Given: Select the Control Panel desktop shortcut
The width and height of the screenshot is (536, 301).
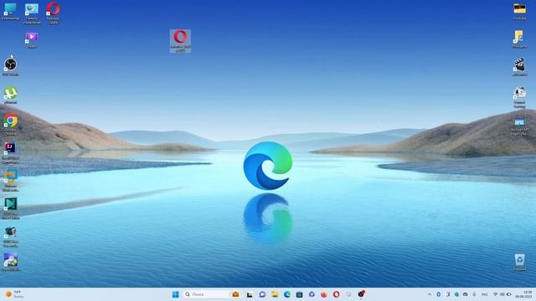Looking at the screenshot, I should tap(32, 13).
